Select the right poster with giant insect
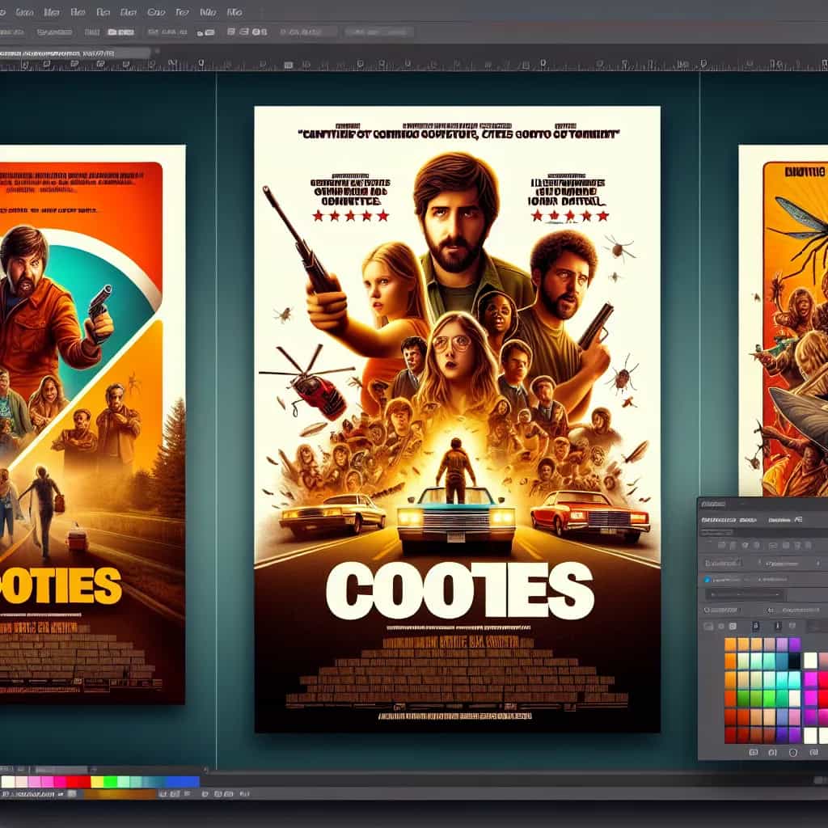 tap(783, 320)
